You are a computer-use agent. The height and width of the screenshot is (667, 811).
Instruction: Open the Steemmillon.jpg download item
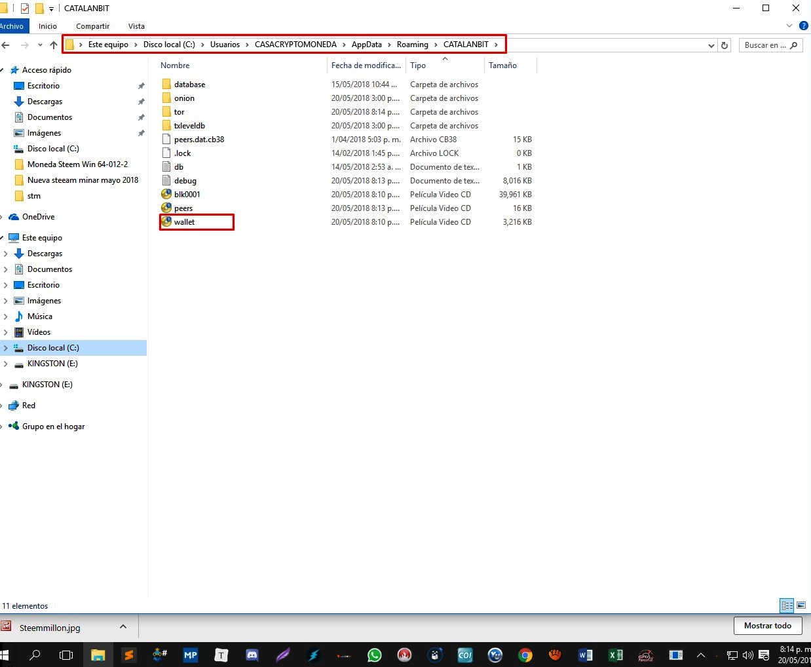coord(50,628)
